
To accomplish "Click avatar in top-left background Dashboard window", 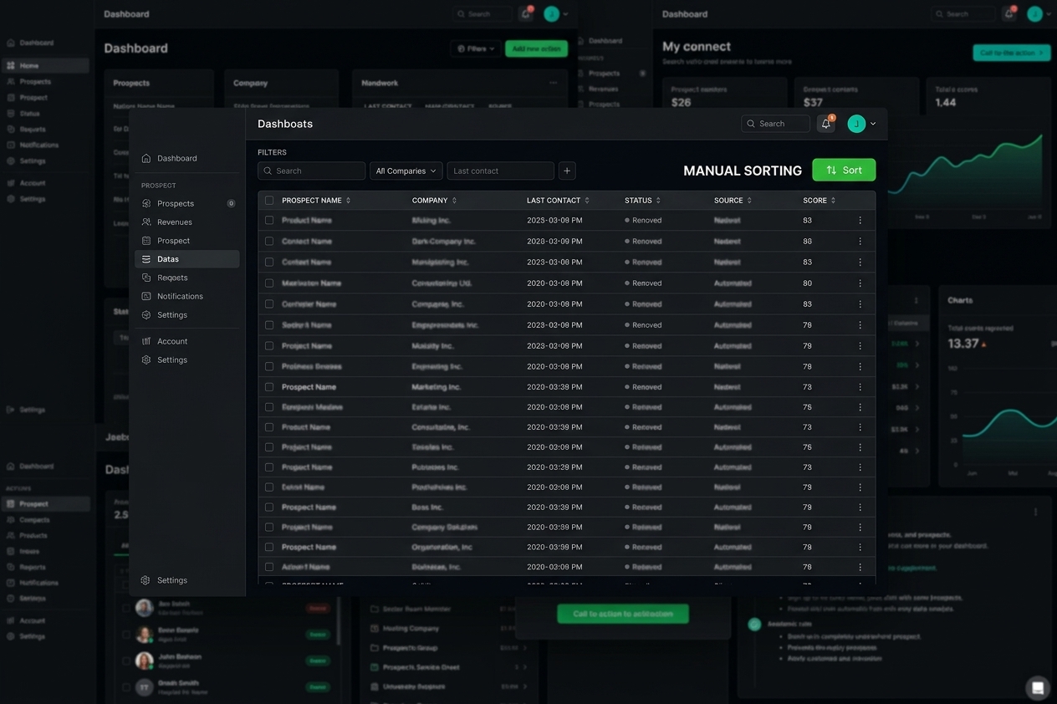I will (x=551, y=13).
